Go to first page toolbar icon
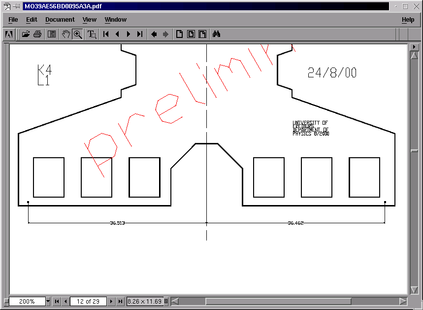The width and height of the screenshot is (423, 310). 106,34
